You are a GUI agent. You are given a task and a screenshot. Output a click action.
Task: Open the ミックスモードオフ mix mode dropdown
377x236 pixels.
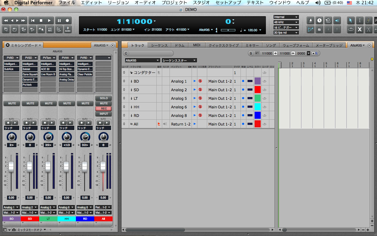coord(32,230)
